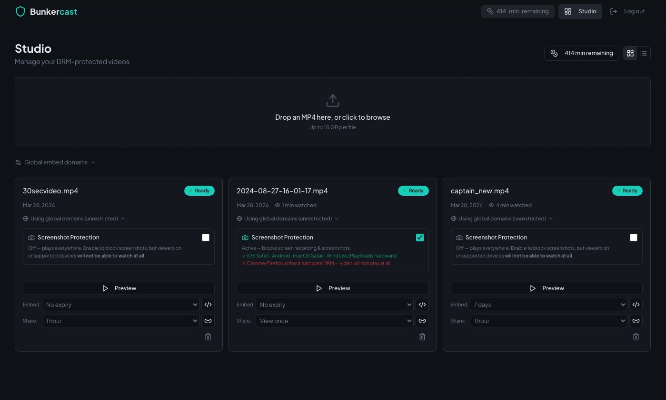Click the Ready badge on 30secvideo.mp4
666x400 pixels.
coord(199,190)
